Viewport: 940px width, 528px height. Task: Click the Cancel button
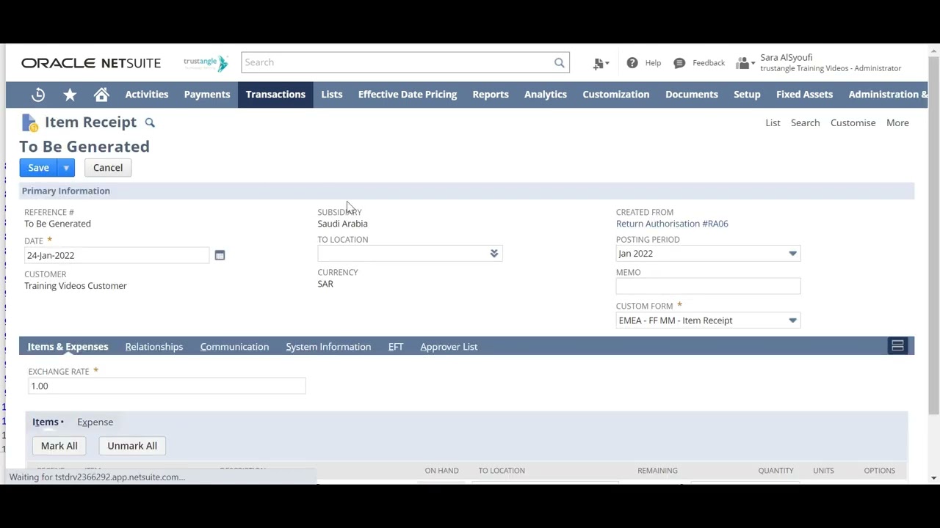[108, 168]
